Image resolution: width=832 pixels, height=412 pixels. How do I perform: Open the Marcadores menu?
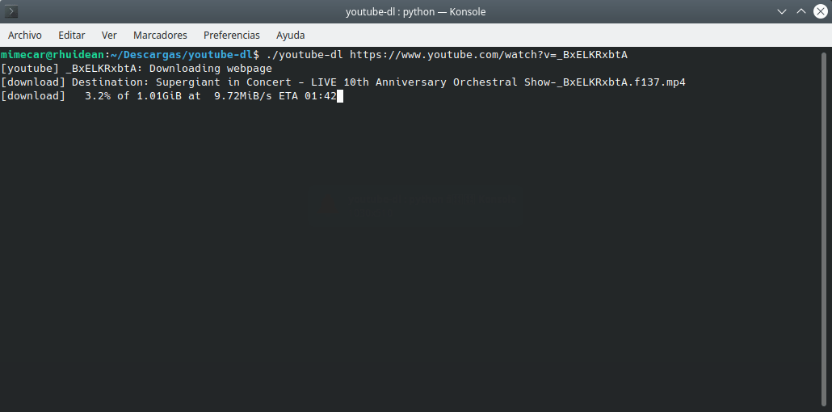point(160,35)
